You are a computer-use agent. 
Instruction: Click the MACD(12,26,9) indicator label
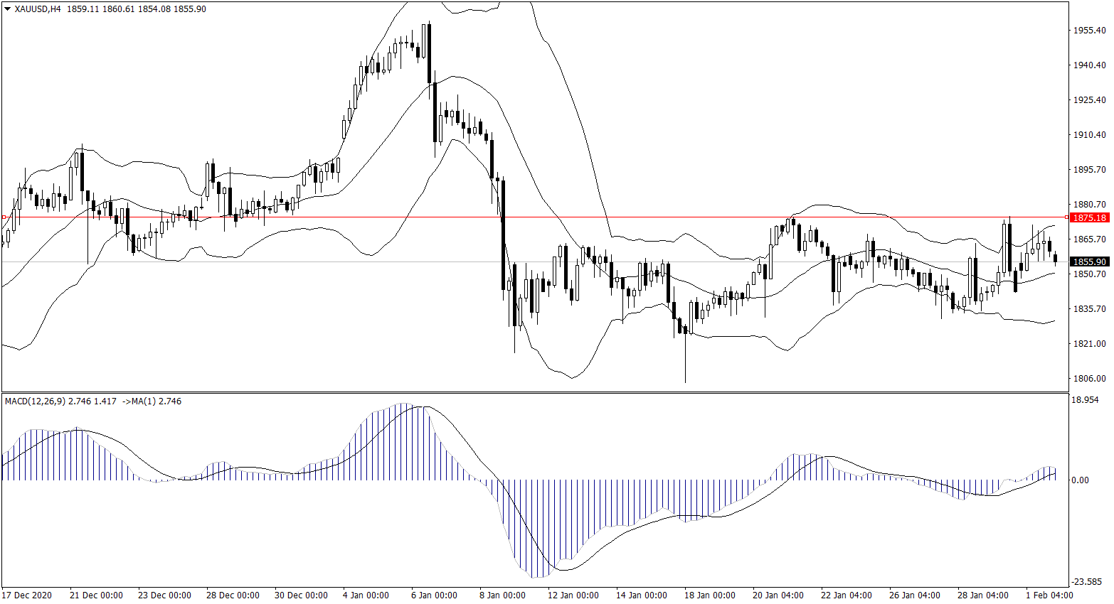click(35, 401)
